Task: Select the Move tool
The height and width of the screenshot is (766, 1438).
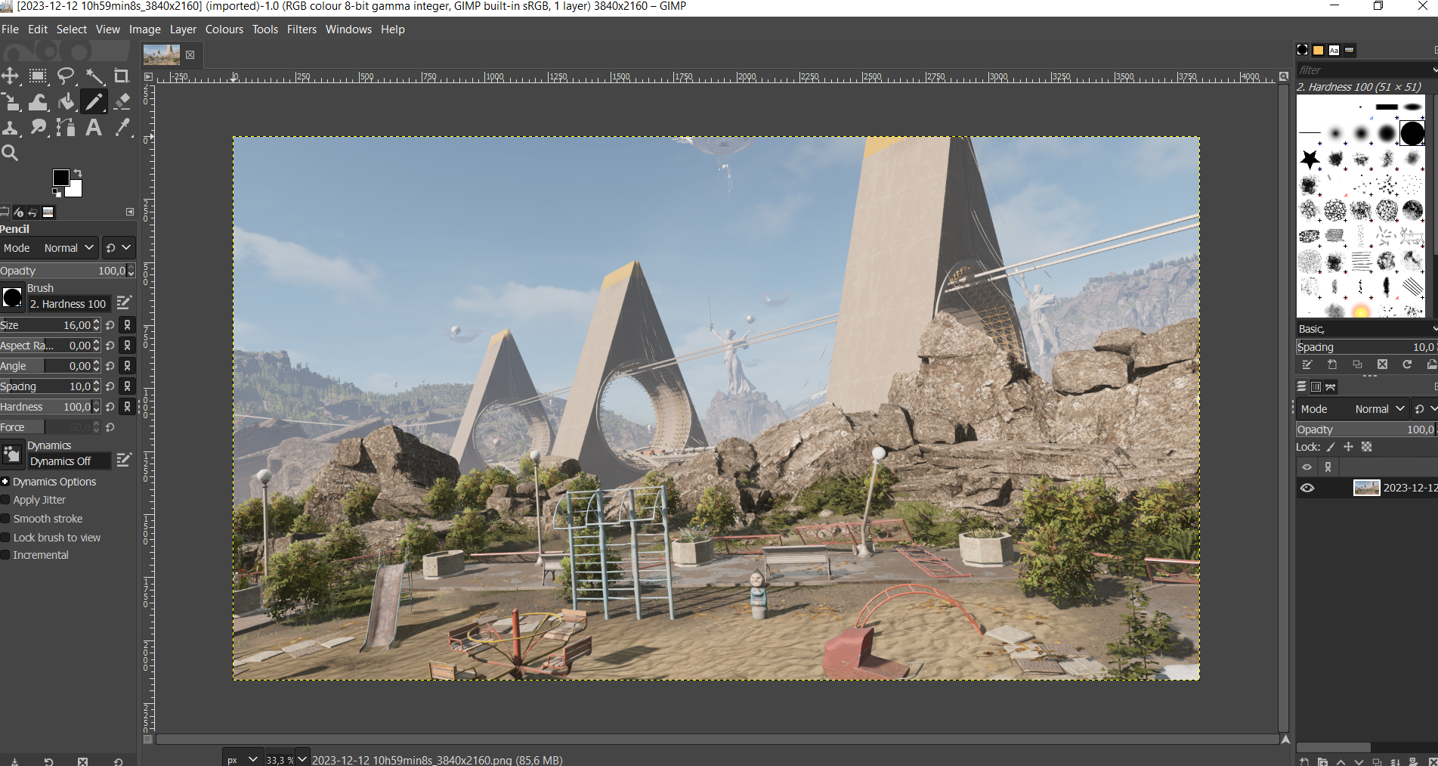Action: pos(11,76)
